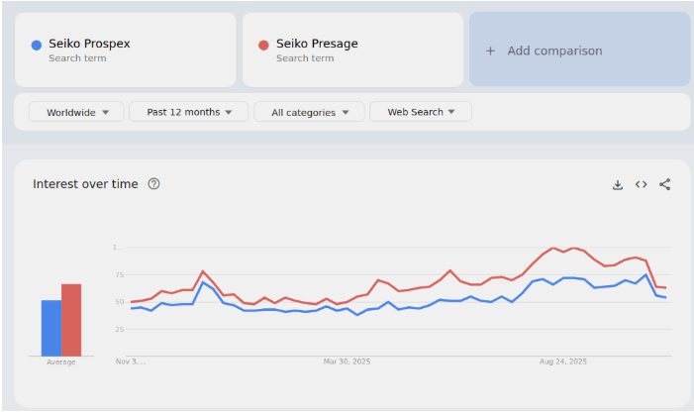Download the Interest over time data
The image size is (694, 414).
click(618, 184)
